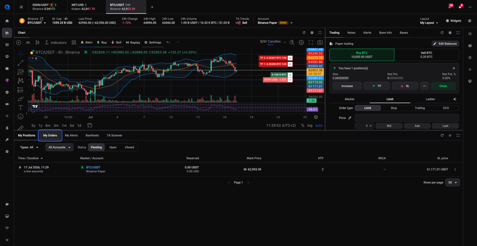Switch to the Alerts tab in Trading panel
Viewport: 477px width, 246px height.
point(367,33)
